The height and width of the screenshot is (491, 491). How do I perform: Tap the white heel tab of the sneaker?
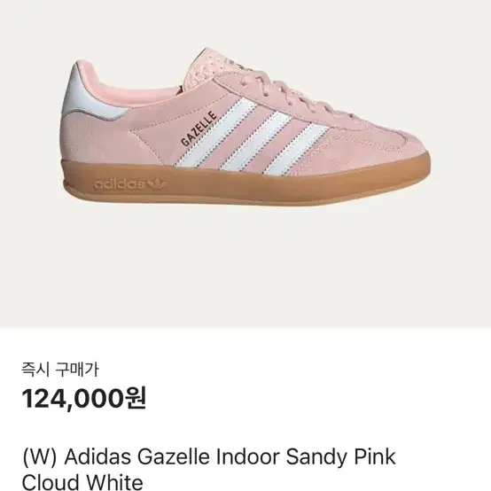(90, 94)
